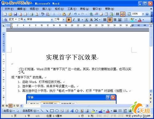
Task: Open the 自选图形 AutoShapes dropdown
Action: tap(30, 111)
